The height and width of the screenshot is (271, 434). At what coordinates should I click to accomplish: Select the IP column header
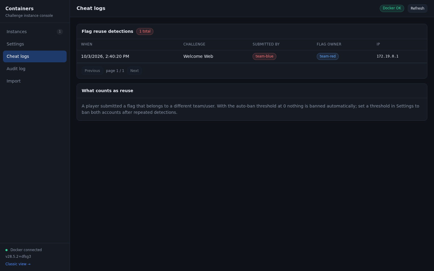[x=378, y=44]
